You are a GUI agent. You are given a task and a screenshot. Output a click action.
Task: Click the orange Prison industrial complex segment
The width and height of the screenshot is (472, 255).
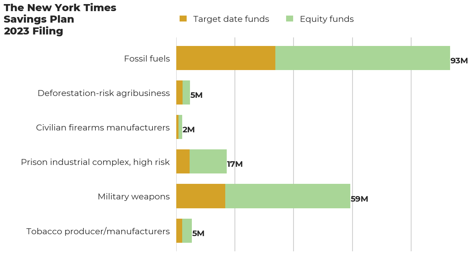183,162
